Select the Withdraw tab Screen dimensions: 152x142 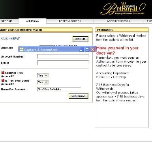[x=32, y=21]
